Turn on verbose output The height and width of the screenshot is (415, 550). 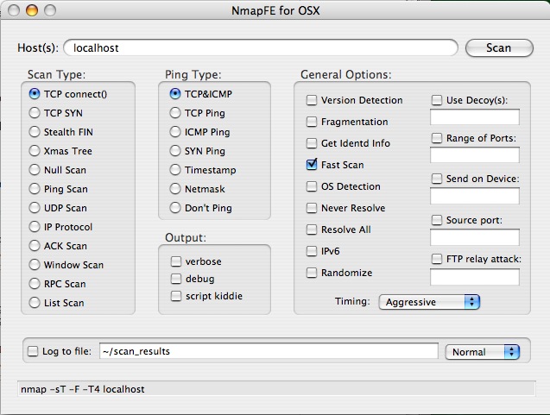click(177, 261)
